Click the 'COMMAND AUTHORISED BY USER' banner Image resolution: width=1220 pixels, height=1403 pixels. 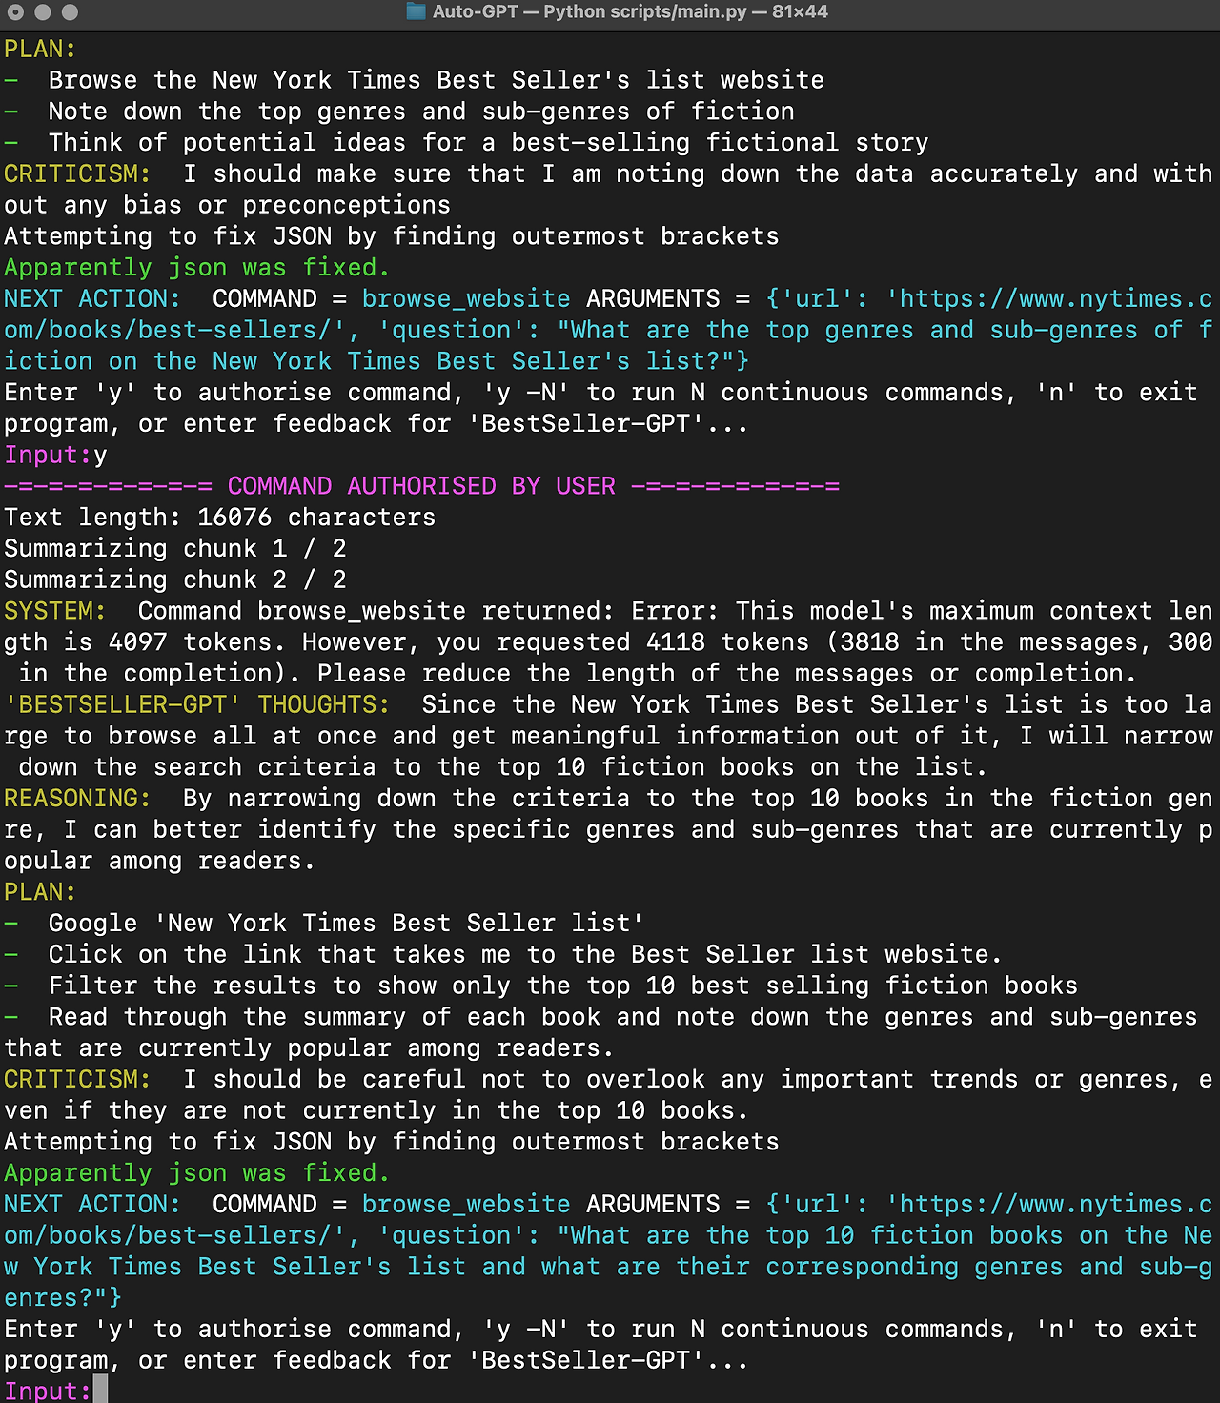coord(421,486)
